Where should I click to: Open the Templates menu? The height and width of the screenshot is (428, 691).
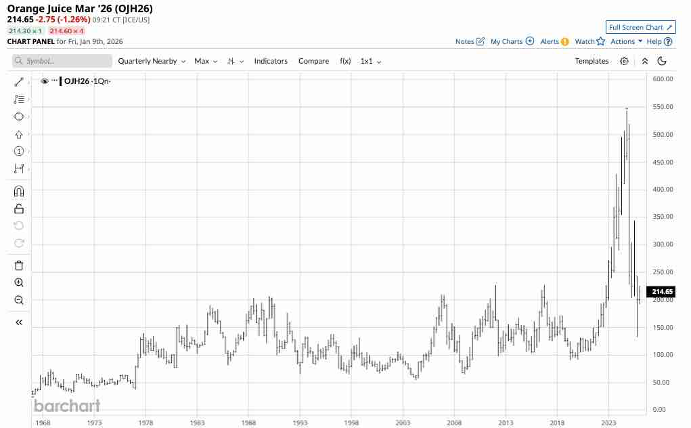592,61
